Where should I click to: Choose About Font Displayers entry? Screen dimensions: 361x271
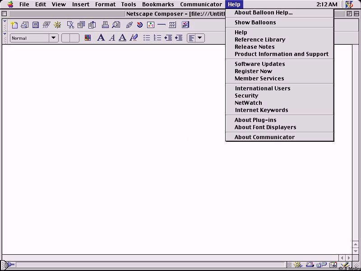point(279,127)
